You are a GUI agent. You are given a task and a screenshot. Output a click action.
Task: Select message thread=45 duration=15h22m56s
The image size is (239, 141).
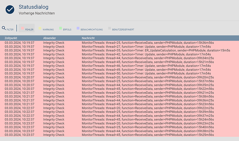(x=119, y=89)
